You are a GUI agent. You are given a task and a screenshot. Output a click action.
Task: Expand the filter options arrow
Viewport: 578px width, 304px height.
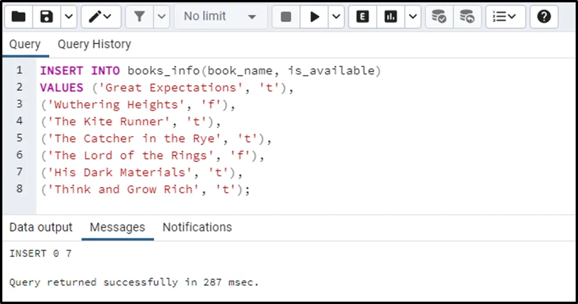click(x=161, y=16)
